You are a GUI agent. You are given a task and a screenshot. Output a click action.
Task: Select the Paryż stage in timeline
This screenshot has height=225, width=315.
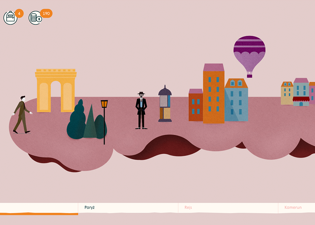[x=90, y=208]
